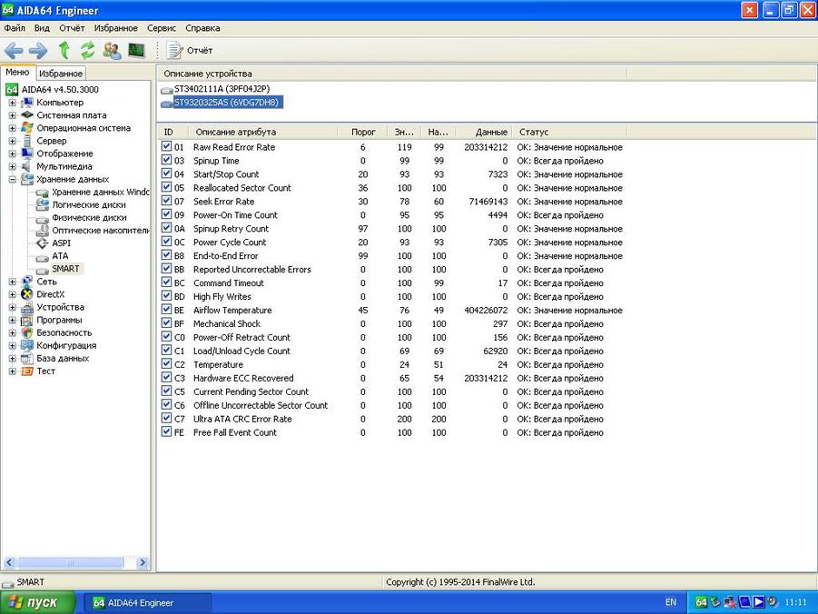Image resolution: width=818 pixels, height=614 pixels.
Task: Toggle the Current Pending Sector Count checkbox
Action: click(x=166, y=391)
